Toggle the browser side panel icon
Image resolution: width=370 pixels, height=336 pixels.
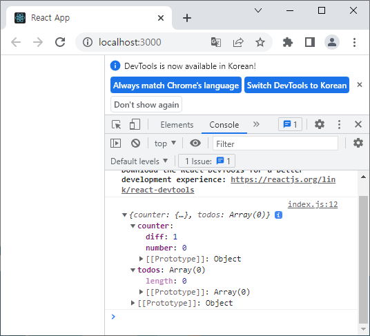309,43
